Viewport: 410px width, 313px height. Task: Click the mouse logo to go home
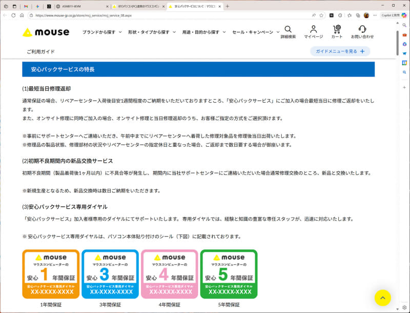coord(46,32)
